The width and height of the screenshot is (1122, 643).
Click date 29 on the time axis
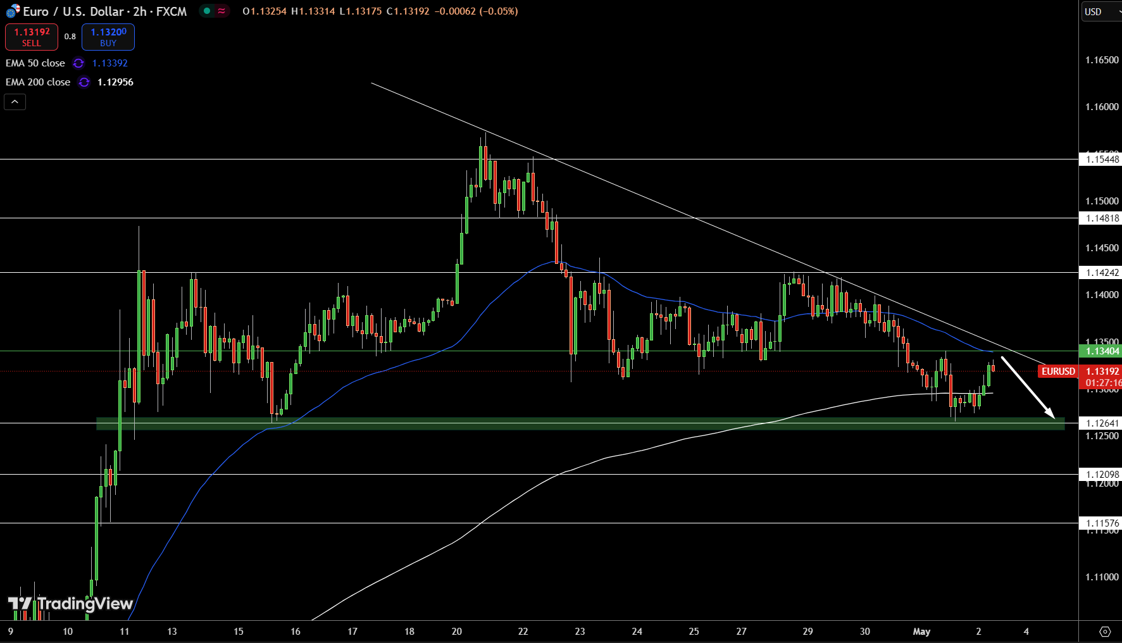tap(807, 632)
